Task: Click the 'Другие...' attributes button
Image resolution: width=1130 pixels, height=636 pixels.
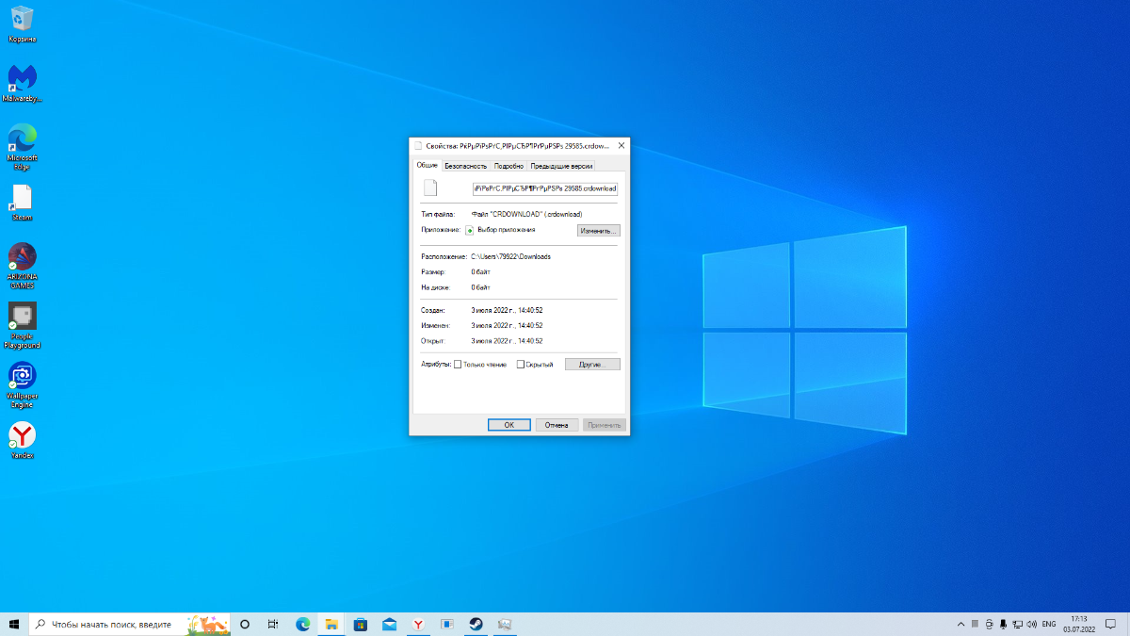Action: pyautogui.click(x=592, y=365)
